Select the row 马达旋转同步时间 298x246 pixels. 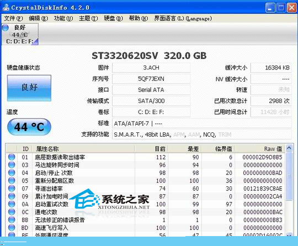pyautogui.click(x=145, y=165)
